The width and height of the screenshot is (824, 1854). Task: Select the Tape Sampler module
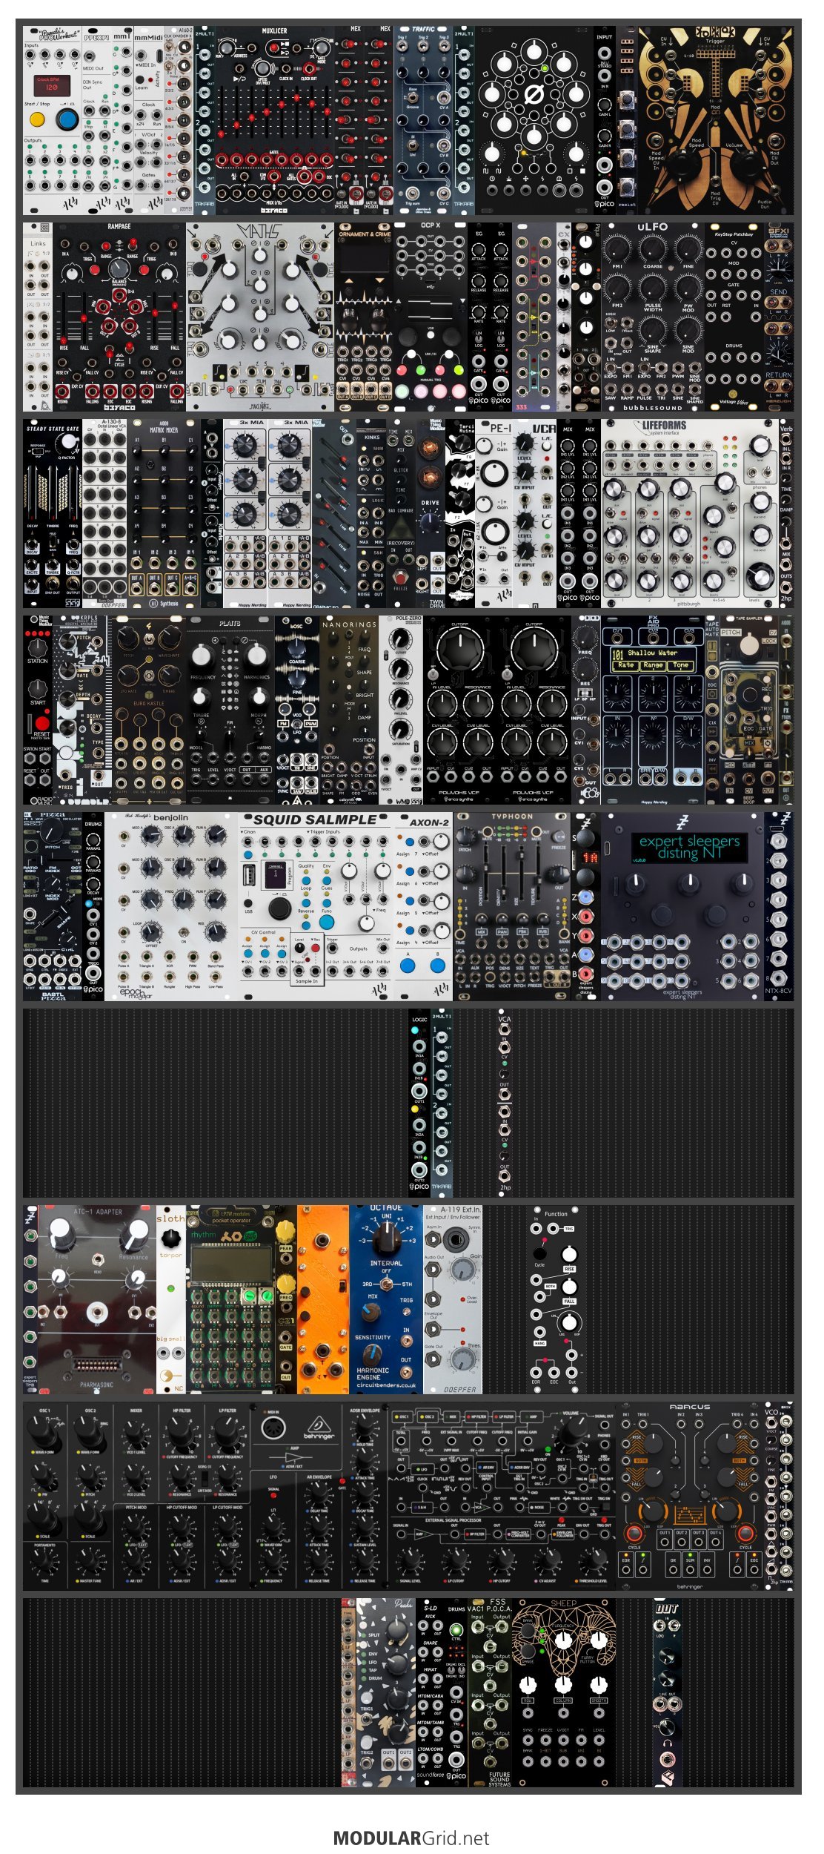point(749,710)
